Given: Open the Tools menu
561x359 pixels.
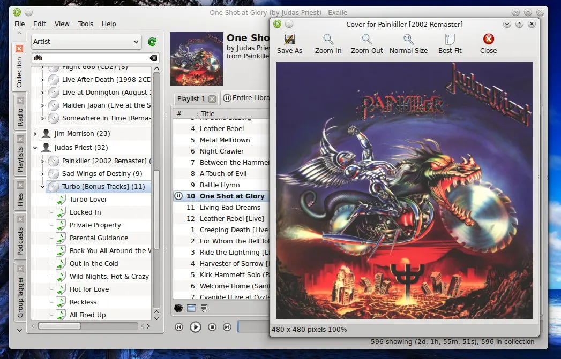Looking at the screenshot, I should tap(85, 24).
